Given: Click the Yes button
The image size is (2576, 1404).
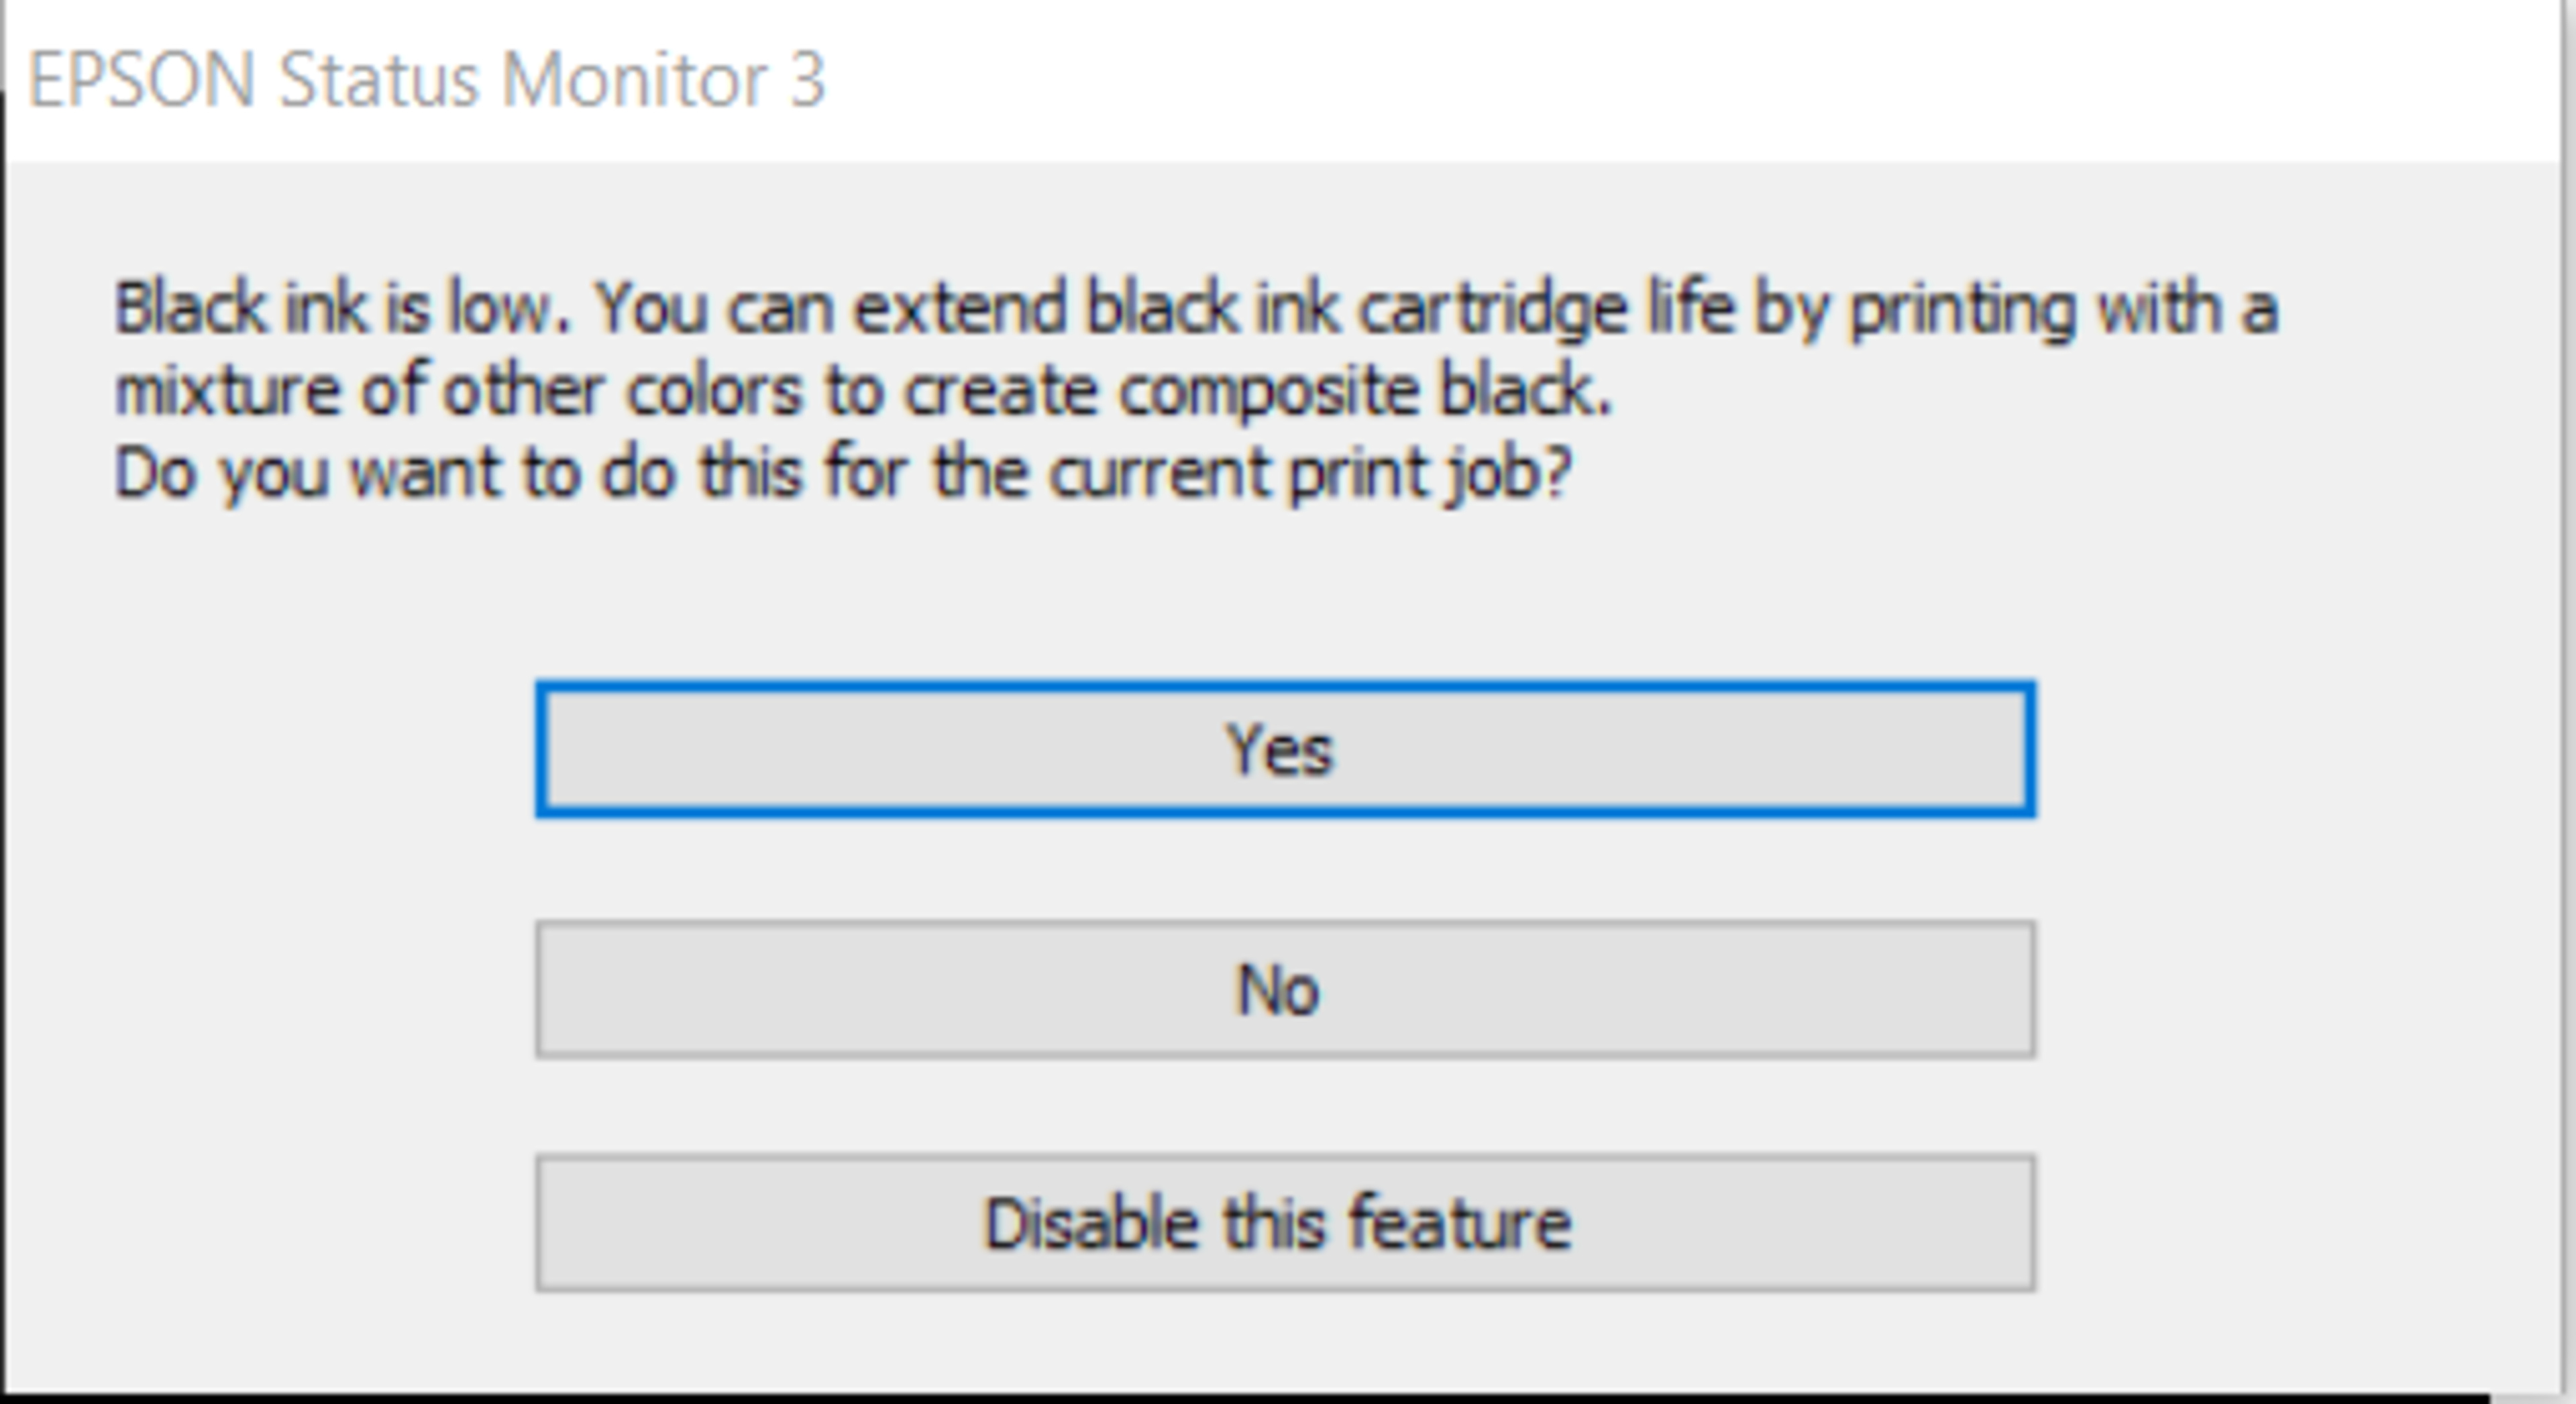Looking at the screenshot, I should (1284, 750).
